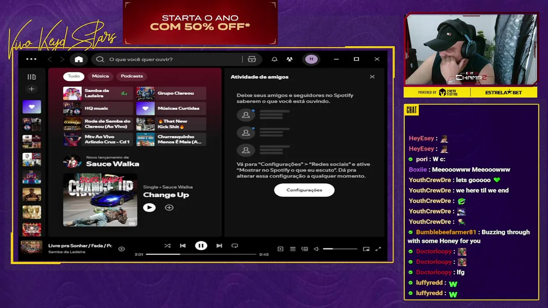Go back with the left arrow
Image resolution: width=548 pixels, height=308 pixels.
50,59
